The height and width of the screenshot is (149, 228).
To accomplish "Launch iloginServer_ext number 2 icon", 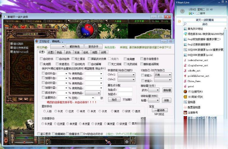I will tap(185, 65).
